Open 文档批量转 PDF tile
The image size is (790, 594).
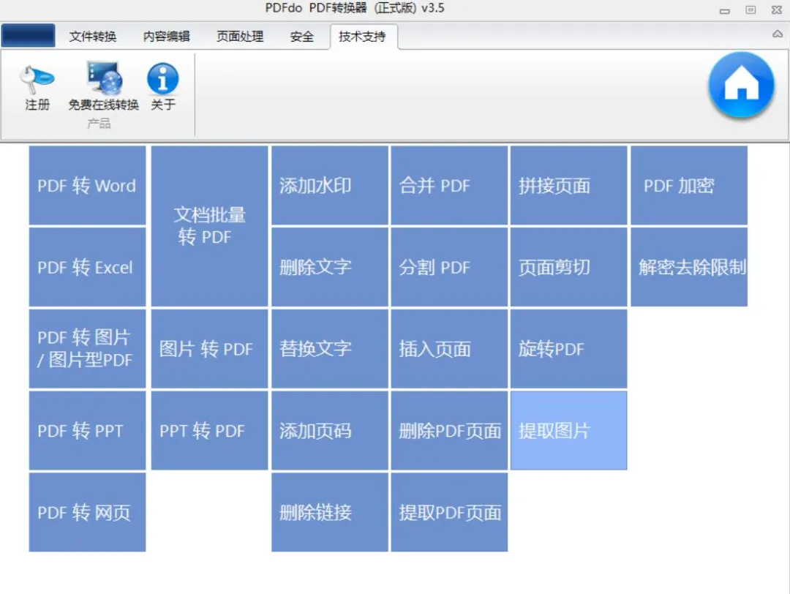pos(210,226)
